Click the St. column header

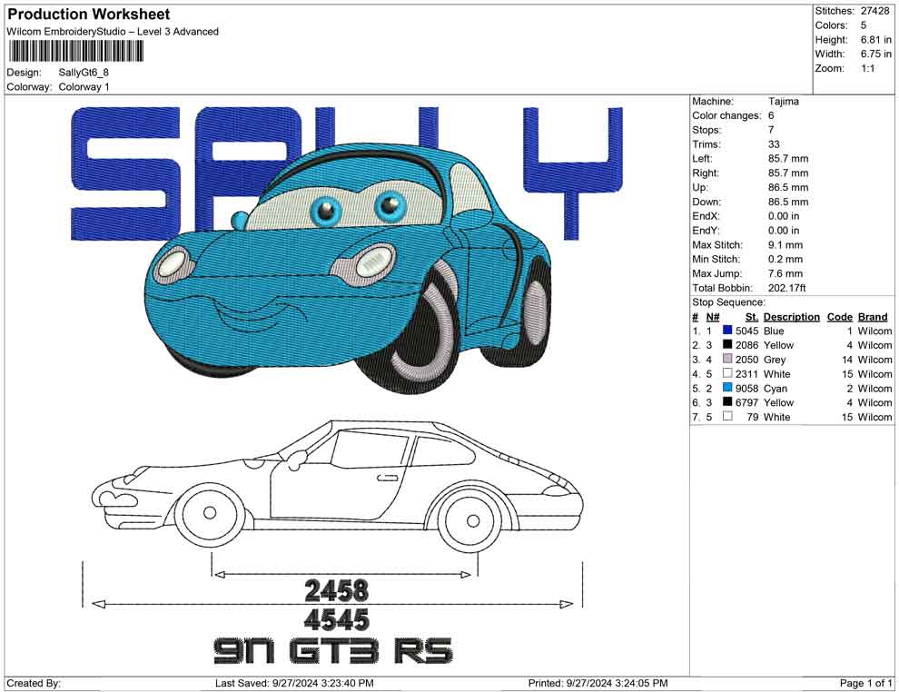pyautogui.click(x=751, y=317)
